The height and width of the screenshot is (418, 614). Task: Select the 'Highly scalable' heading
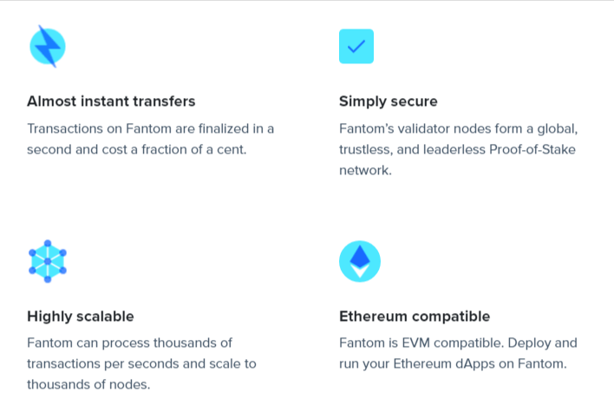81,317
